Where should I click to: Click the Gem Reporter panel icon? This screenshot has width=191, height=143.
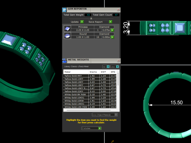tap(64, 10)
